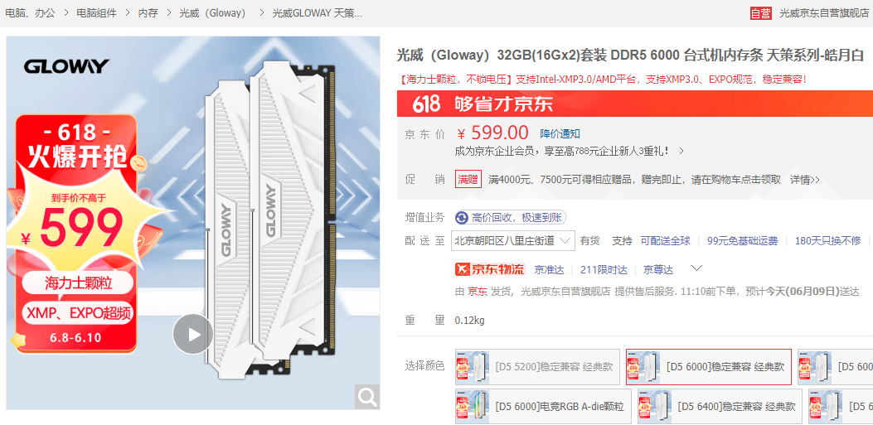The width and height of the screenshot is (873, 425).
Task: Select [D5 6000]电竞RGB A-die颗粒 option
Action: (x=543, y=407)
